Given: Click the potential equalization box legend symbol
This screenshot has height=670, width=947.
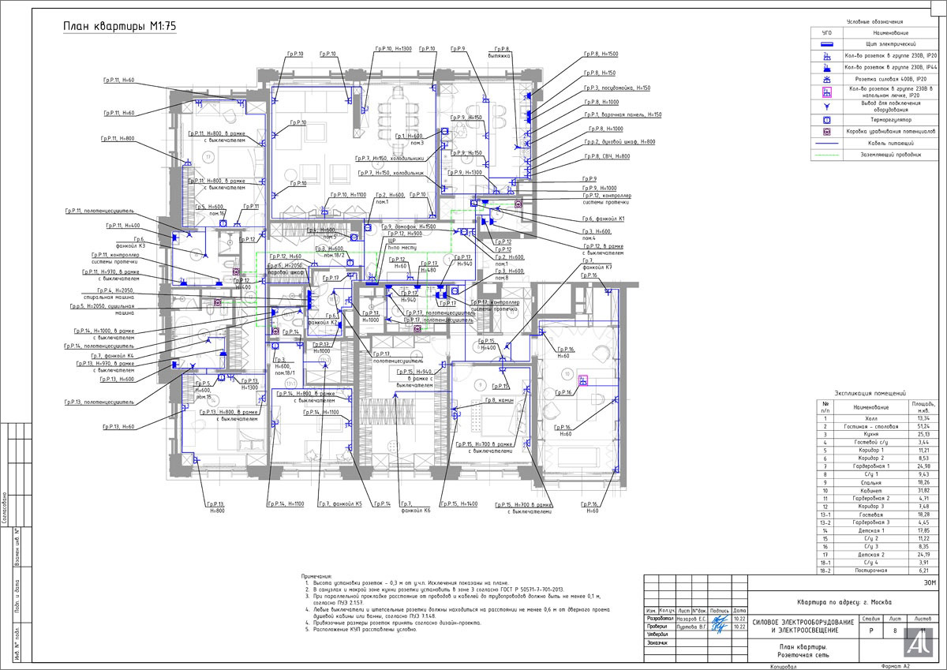Looking at the screenshot, I should click(826, 131).
